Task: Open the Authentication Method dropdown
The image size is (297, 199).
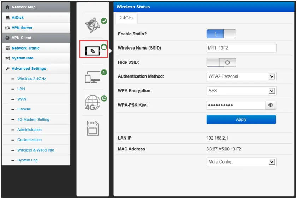Action: (x=241, y=76)
